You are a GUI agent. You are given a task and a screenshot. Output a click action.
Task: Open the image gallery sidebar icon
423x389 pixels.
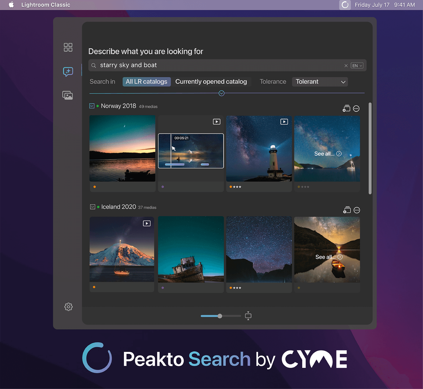(68, 95)
